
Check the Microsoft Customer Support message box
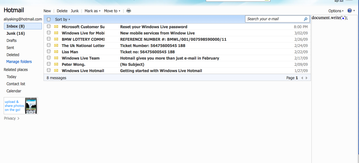point(49,27)
